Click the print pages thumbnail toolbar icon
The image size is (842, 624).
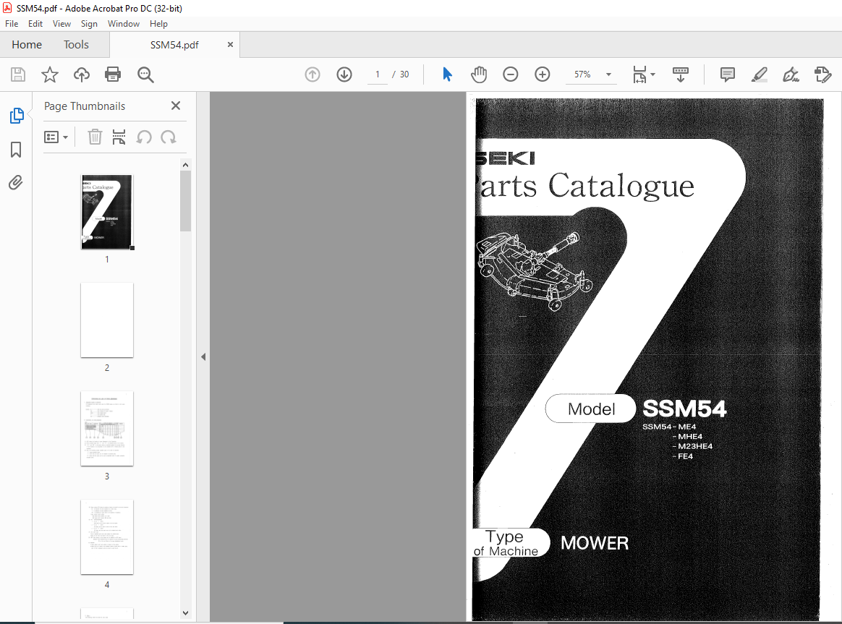(119, 137)
